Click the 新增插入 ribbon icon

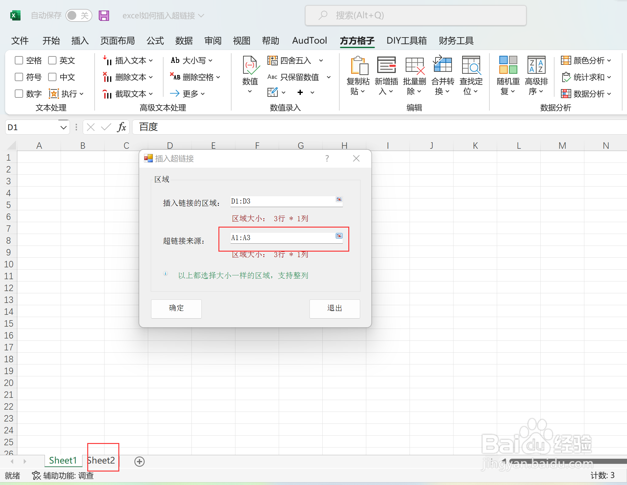[386, 65]
